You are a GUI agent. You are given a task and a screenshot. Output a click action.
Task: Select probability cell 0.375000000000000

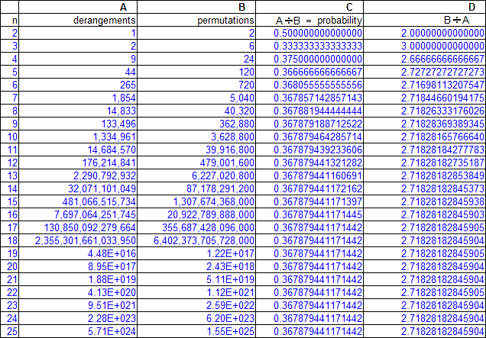(309, 59)
